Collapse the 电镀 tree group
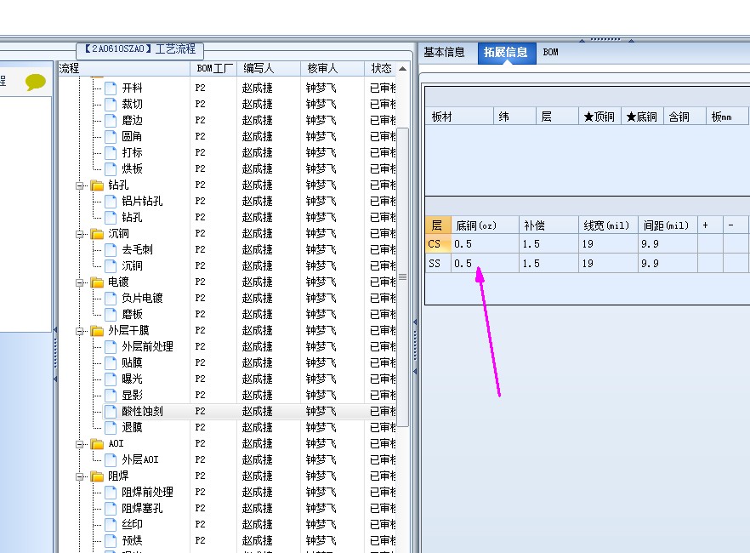Image resolution: width=750 pixels, height=553 pixels. tap(79, 282)
